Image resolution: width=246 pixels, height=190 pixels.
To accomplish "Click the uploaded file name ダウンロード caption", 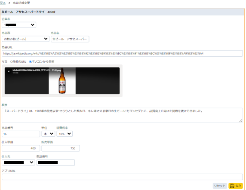I will pyautogui.click(x=37, y=70).
